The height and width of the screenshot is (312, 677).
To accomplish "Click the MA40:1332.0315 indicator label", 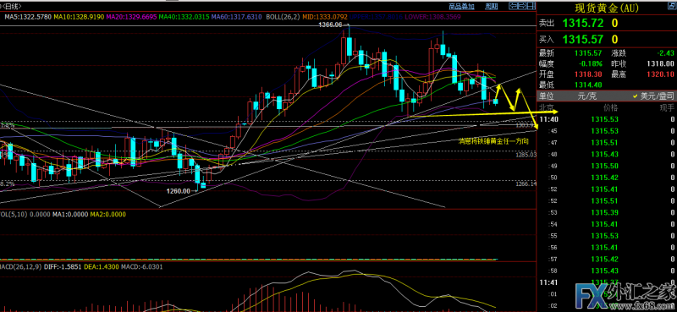I will (x=184, y=16).
